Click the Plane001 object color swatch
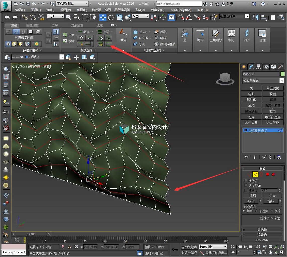The image size is (287, 257). click(283, 74)
